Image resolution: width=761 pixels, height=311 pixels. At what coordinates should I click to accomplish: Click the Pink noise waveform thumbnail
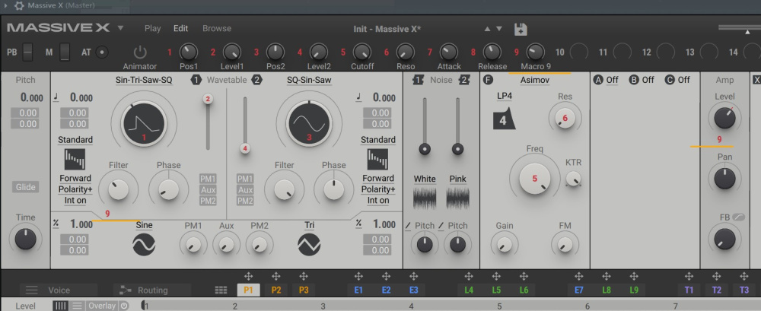457,198
